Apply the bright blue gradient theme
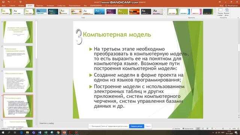The image size is (240, 135). tap(99, 12)
